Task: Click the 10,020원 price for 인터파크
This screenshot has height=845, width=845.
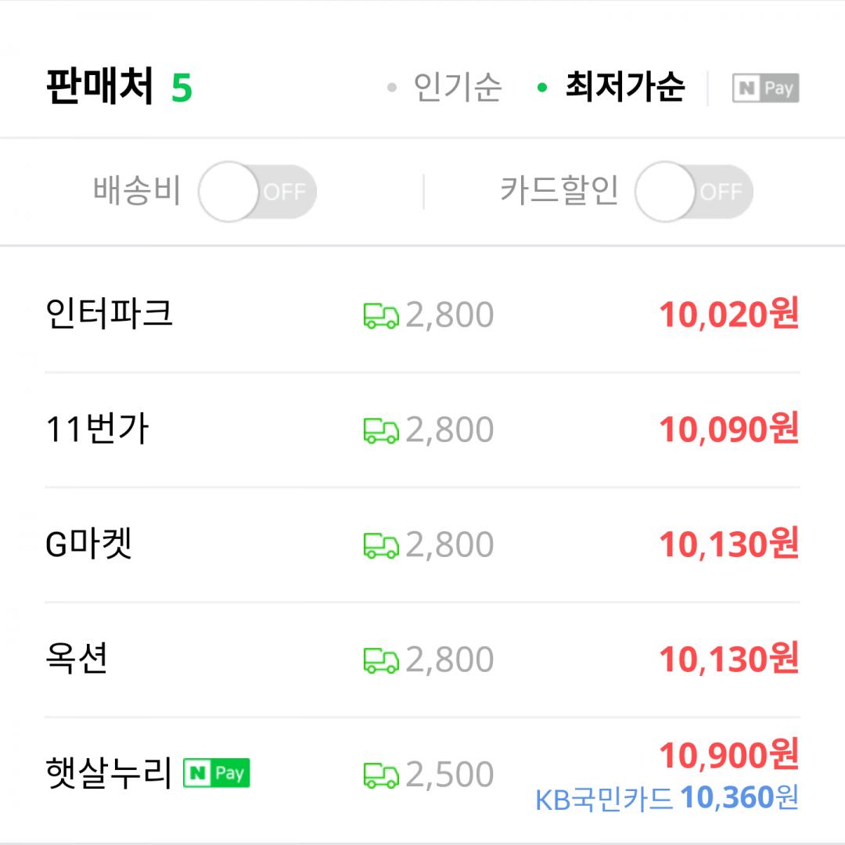Action: pyautogui.click(x=728, y=315)
